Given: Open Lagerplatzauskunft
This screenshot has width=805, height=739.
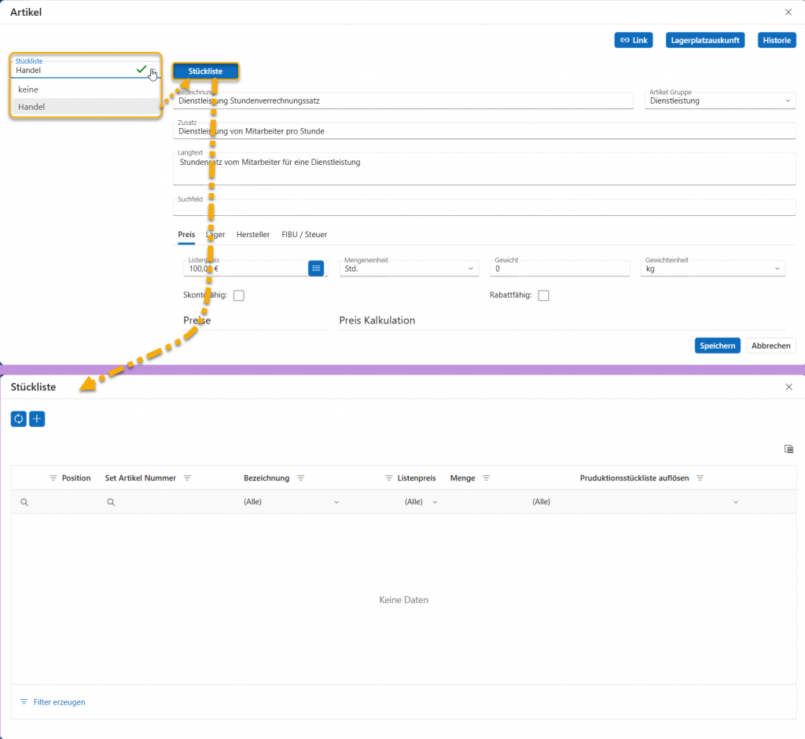Looking at the screenshot, I should pyautogui.click(x=705, y=40).
